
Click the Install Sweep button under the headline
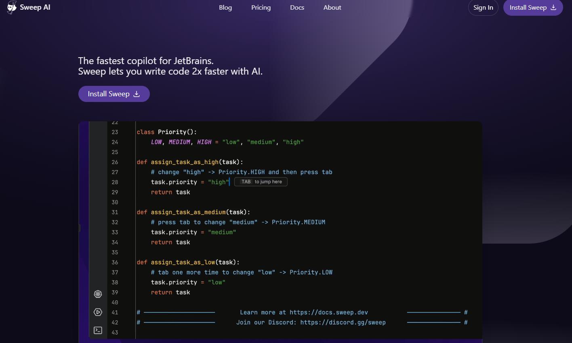[x=114, y=94]
